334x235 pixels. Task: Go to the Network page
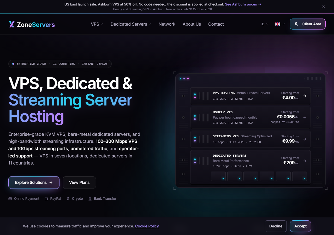pyautogui.click(x=167, y=24)
